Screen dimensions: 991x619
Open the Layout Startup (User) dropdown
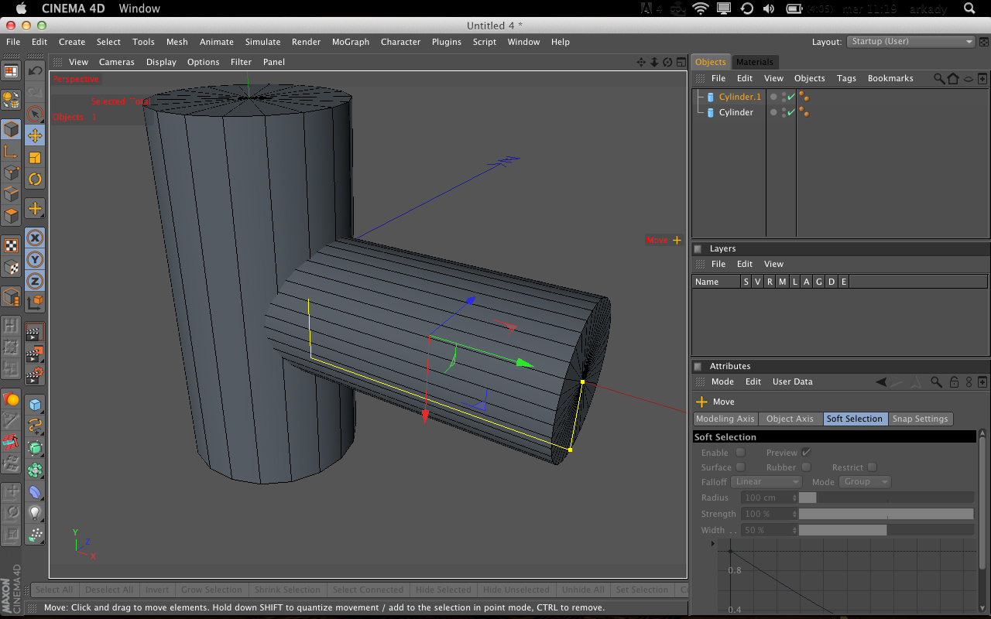tap(910, 42)
